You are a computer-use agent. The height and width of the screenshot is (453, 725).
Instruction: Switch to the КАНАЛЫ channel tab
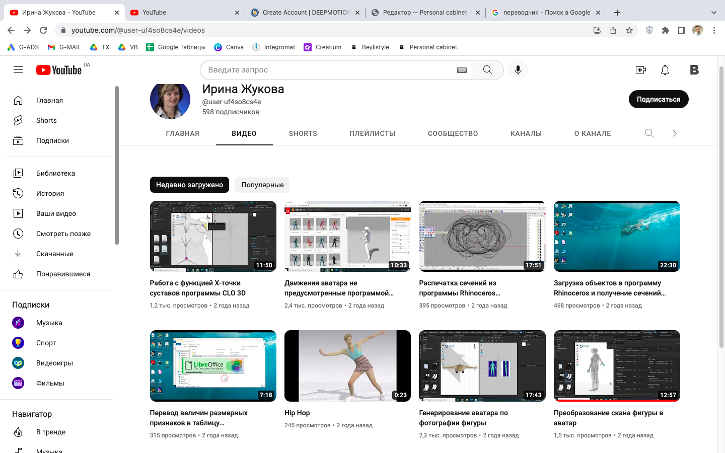pos(526,133)
